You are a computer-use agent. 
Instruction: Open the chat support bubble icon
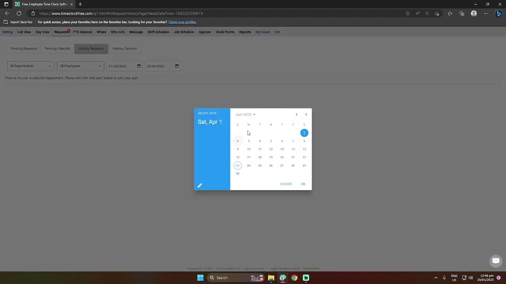496,261
